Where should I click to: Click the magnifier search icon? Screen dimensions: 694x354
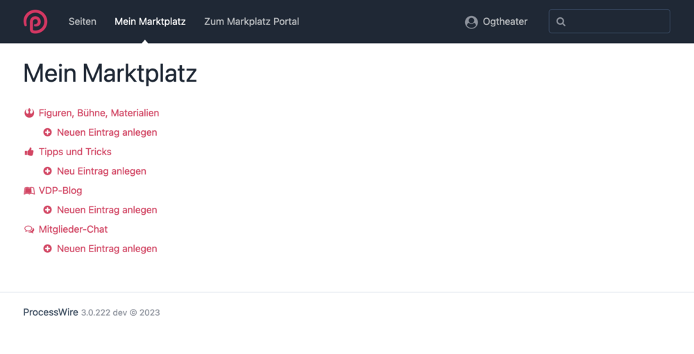click(561, 22)
